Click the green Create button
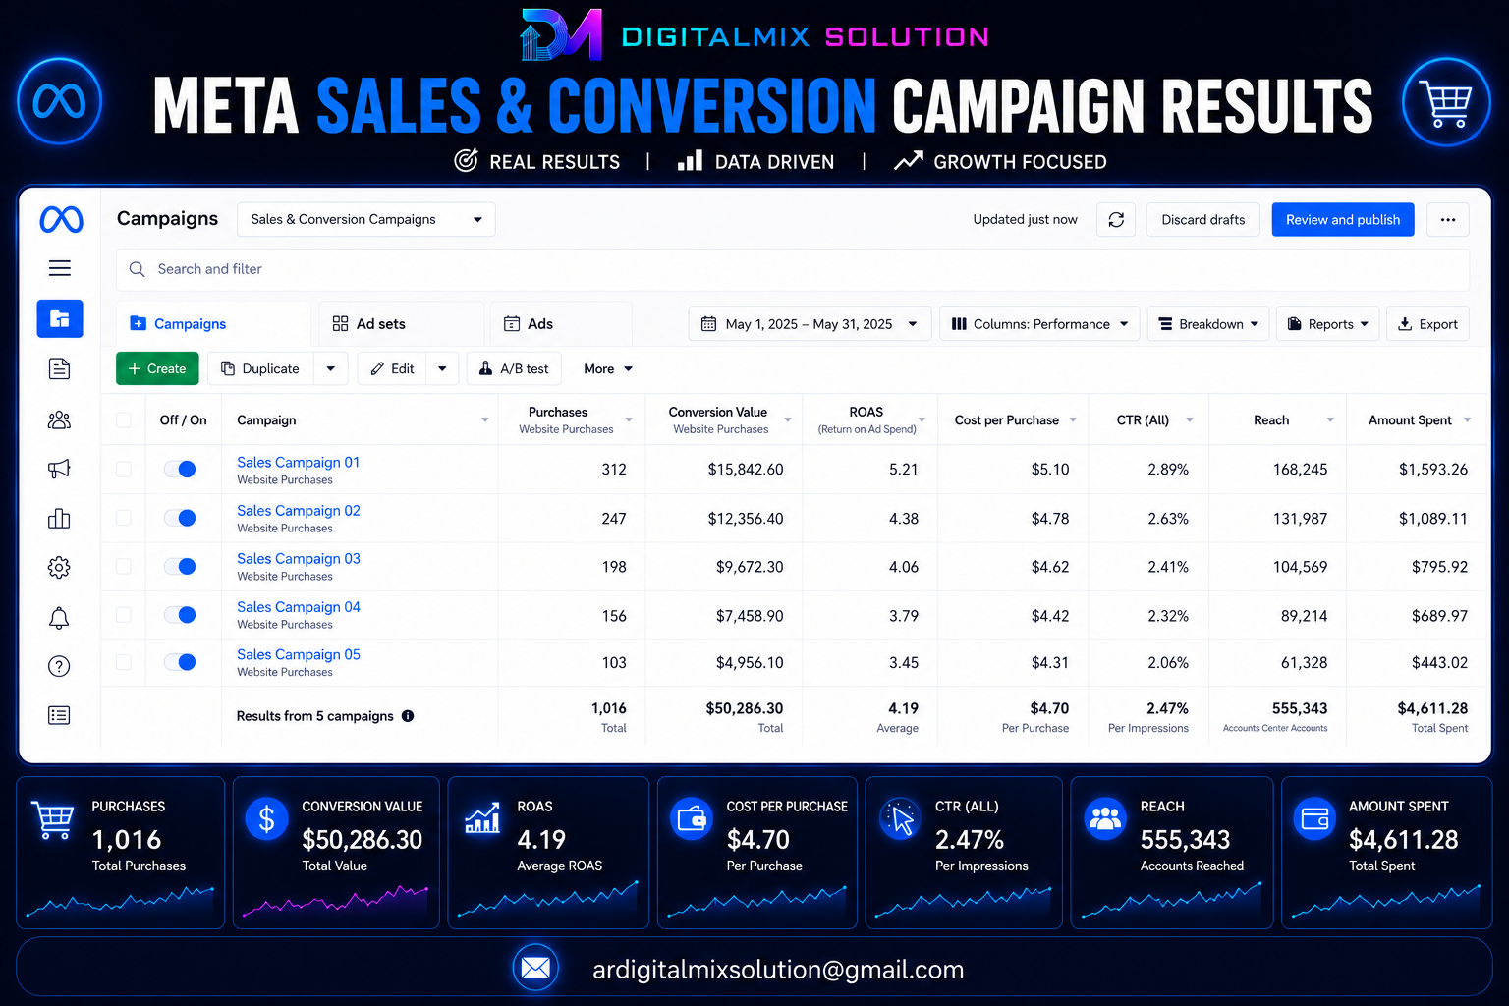The width and height of the screenshot is (1509, 1006). point(157,369)
